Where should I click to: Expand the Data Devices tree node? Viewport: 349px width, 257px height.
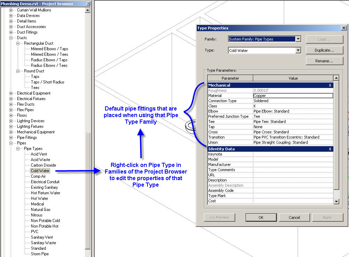click(11, 16)
